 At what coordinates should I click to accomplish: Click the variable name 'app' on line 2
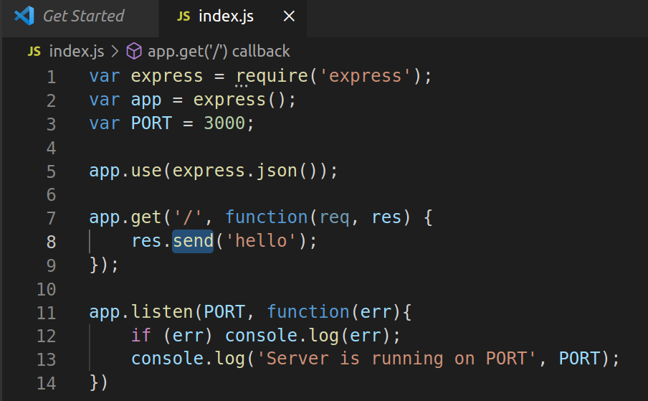[x=146, y=101]
